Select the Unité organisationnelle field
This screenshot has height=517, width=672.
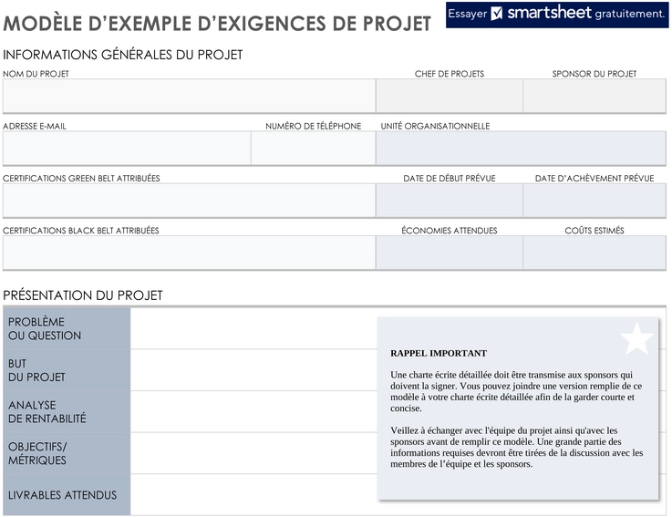[x=522, y=148]
